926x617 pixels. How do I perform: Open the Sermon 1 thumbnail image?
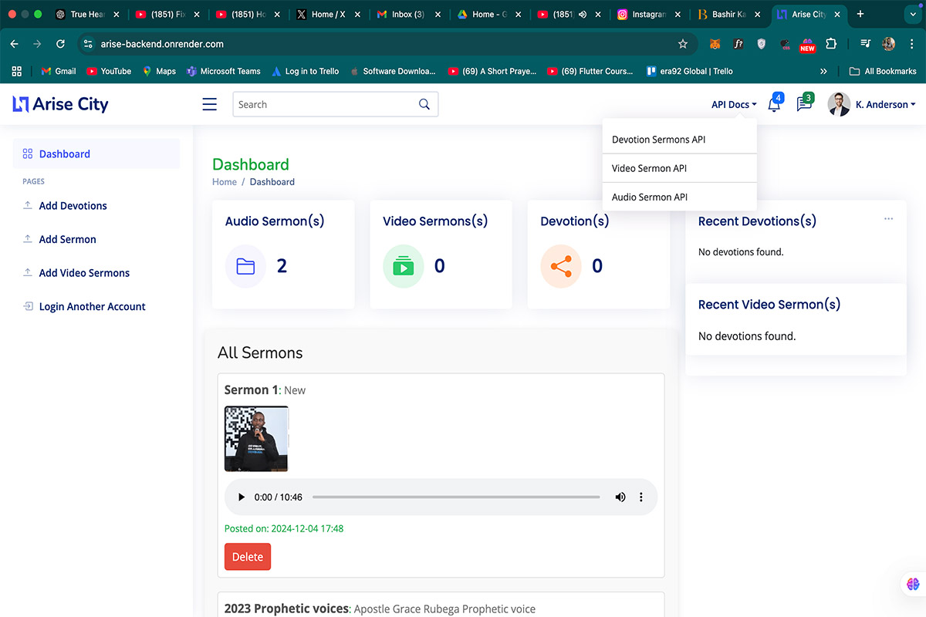click(256, 439)
